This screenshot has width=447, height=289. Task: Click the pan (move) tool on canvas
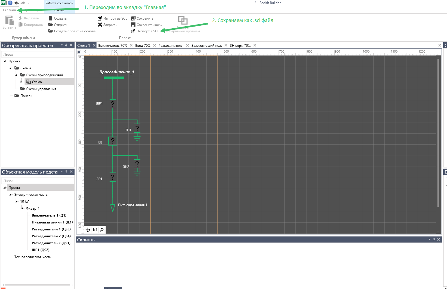pos(88,230)
